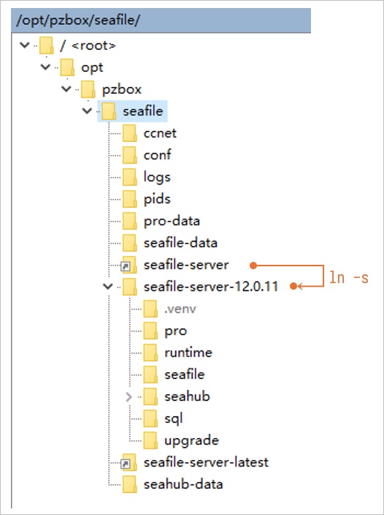Select the upgrade subfolder name
The width and height of the screenshot is (384, 515).
(192, 441)
